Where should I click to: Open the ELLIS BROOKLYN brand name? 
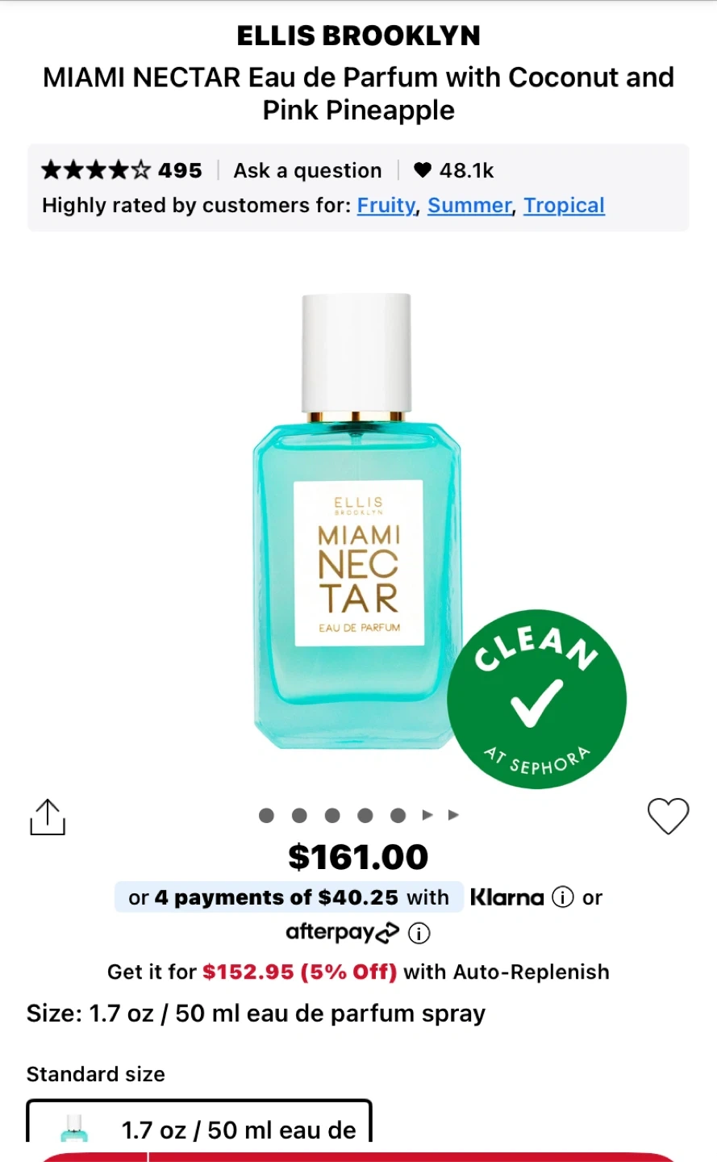[359, 36]
